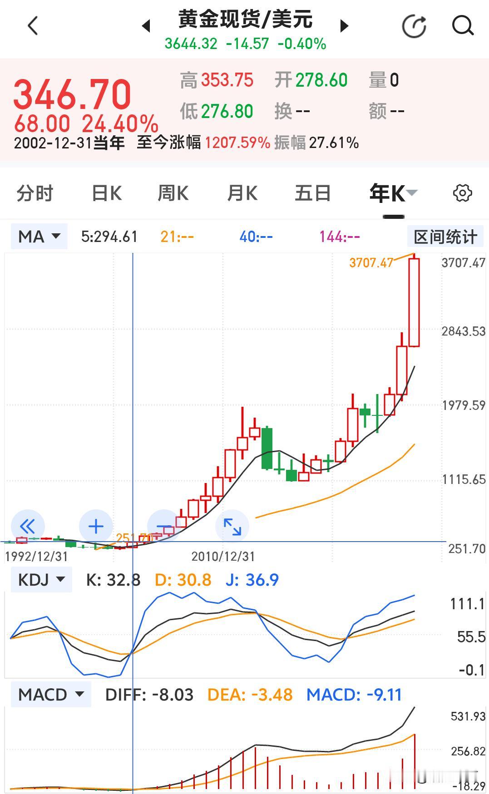The image size is (489, 794).
Task: Tap the 2002-12-31当年 date label
Action: pyautogui.click(x=69, y=143)
